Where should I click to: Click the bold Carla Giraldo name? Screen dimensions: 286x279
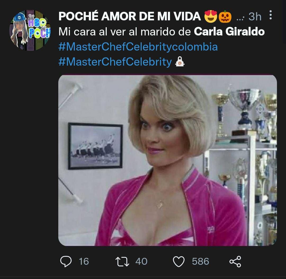(229, 32)
